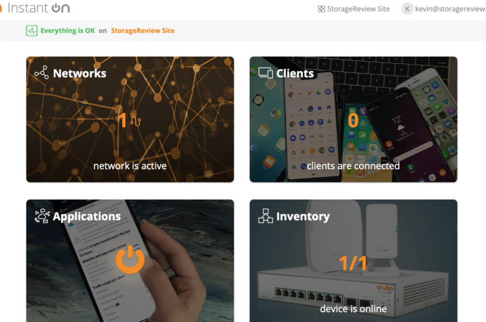This screenshot has height=322, width=486.
Task: Follow the orange StorageReview Site link
Action: [143, 31]
